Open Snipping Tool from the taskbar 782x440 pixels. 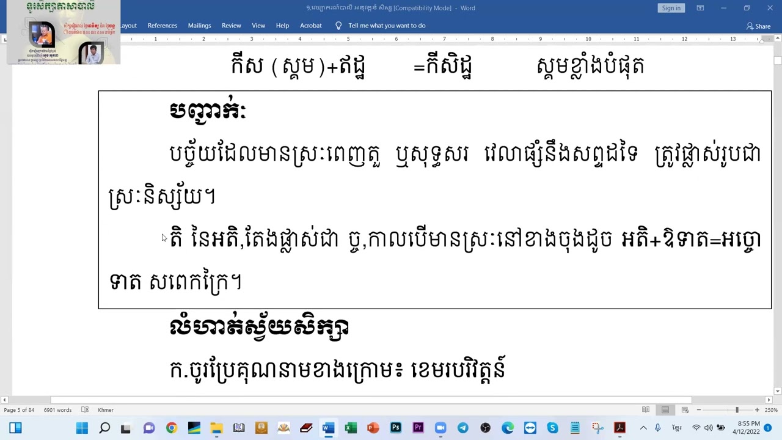(597, 428)
